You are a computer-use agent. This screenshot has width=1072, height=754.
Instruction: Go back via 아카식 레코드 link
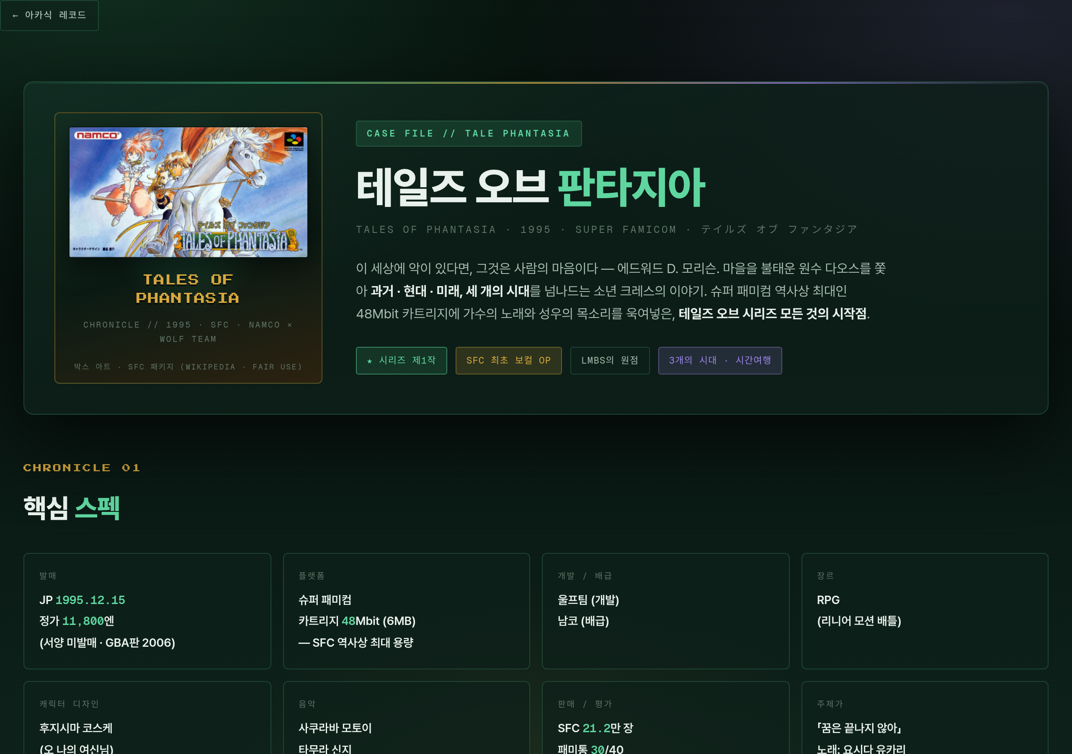point(49,15)
